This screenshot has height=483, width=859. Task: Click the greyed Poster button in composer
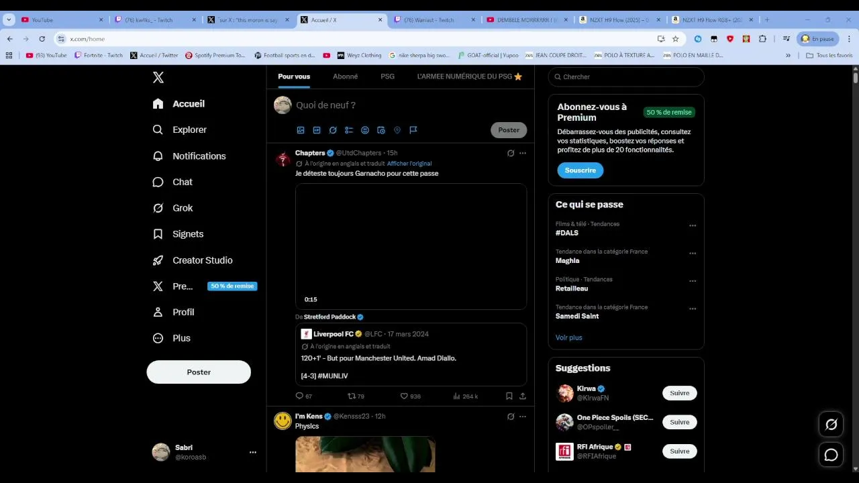(x=509, y=130)
